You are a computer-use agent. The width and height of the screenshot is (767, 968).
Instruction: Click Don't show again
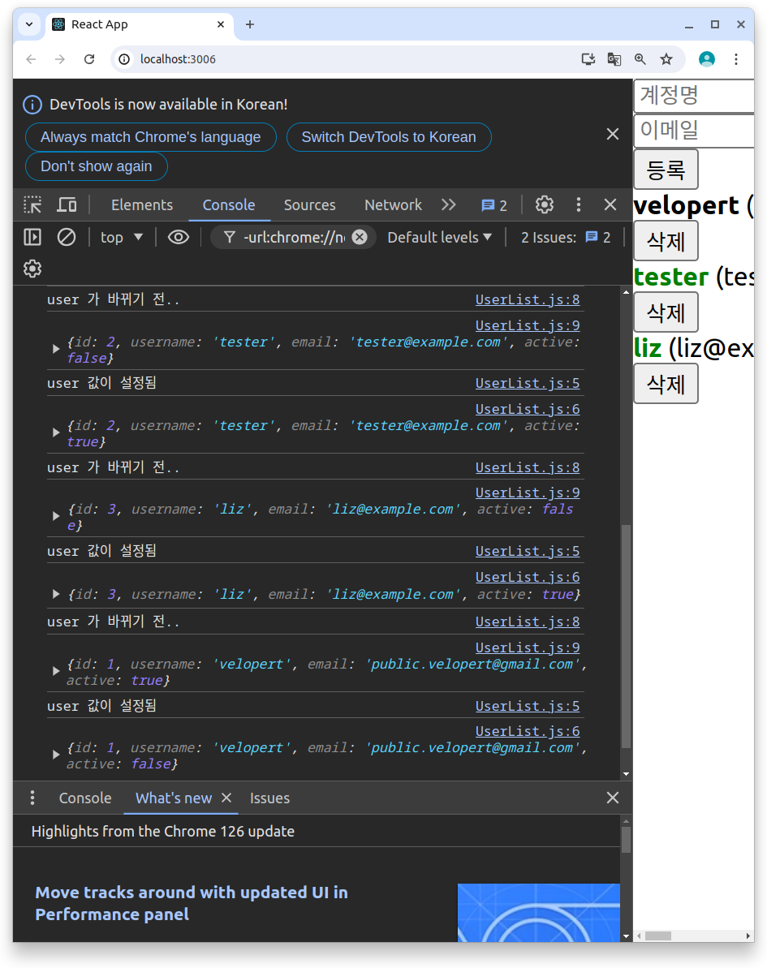97,166
